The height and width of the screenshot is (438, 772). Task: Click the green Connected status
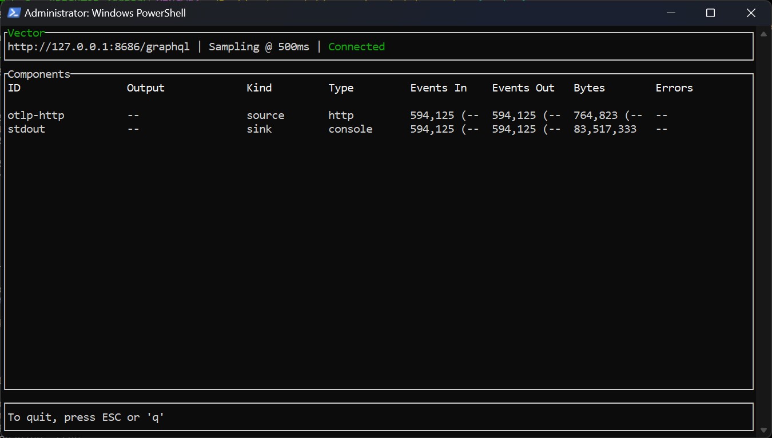[x=356, y=47]
